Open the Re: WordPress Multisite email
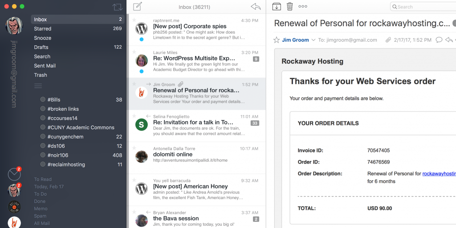The image size is (456, 228). [197, 62]
